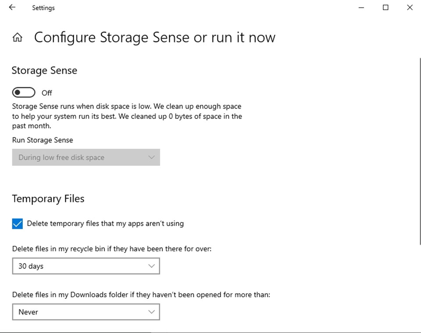Image resolution: width=421 pixels, height=333 pixels.
Task: Open the Downloads folder 'Never' dropdown
Action: coord(86,312)
